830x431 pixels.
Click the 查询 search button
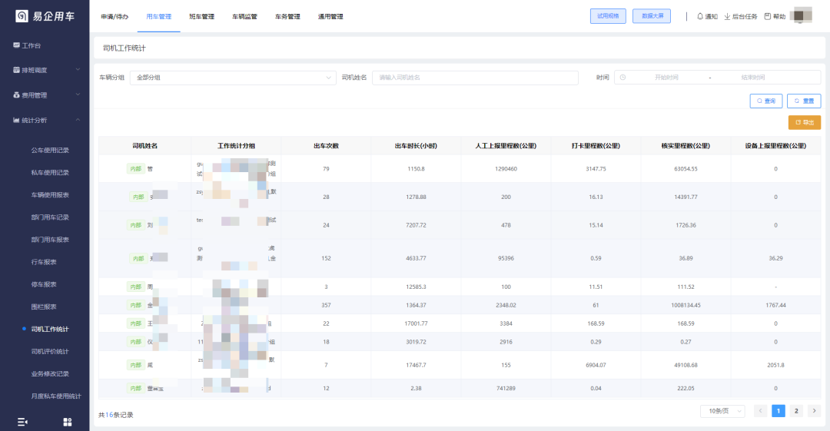(765, 101)
